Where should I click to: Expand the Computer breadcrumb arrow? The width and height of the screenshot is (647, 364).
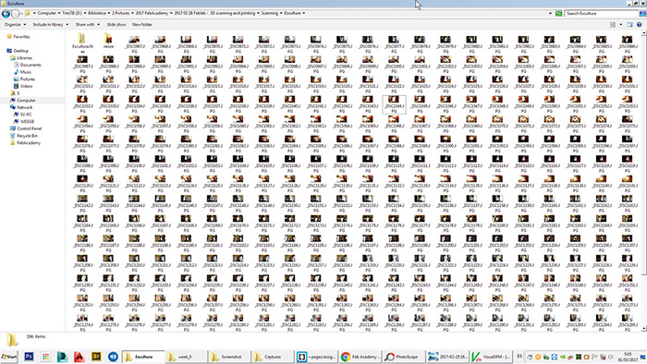(59, 13)
